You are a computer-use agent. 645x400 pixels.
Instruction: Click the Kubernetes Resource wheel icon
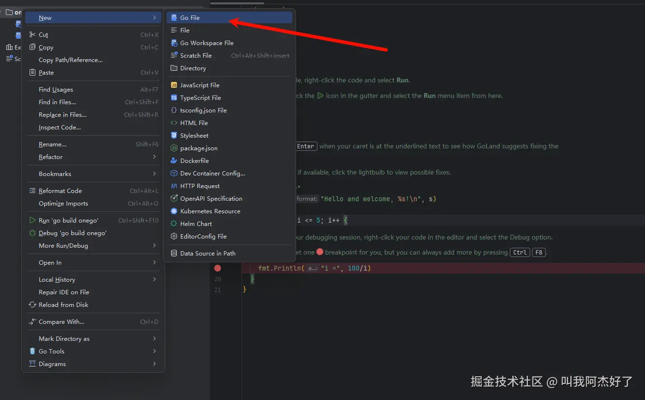174,211
